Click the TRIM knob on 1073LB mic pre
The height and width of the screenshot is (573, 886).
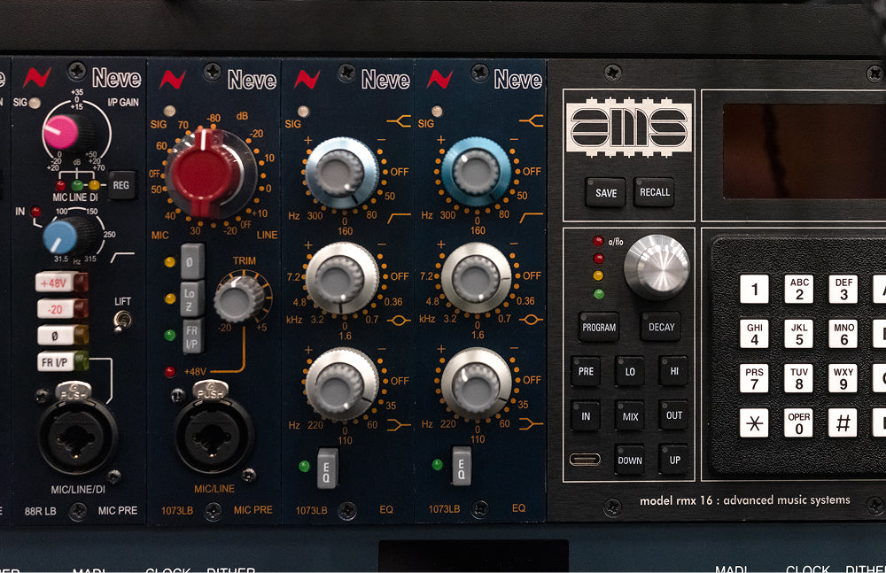(239, 299)
